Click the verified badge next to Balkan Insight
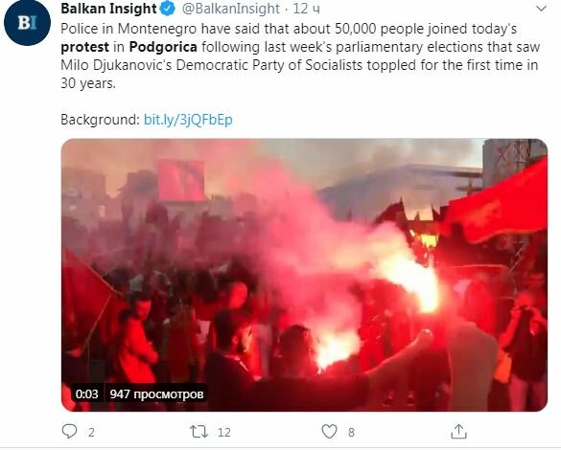Image resolution: width=561 pixels, height=450 pixels. point(168,9)
